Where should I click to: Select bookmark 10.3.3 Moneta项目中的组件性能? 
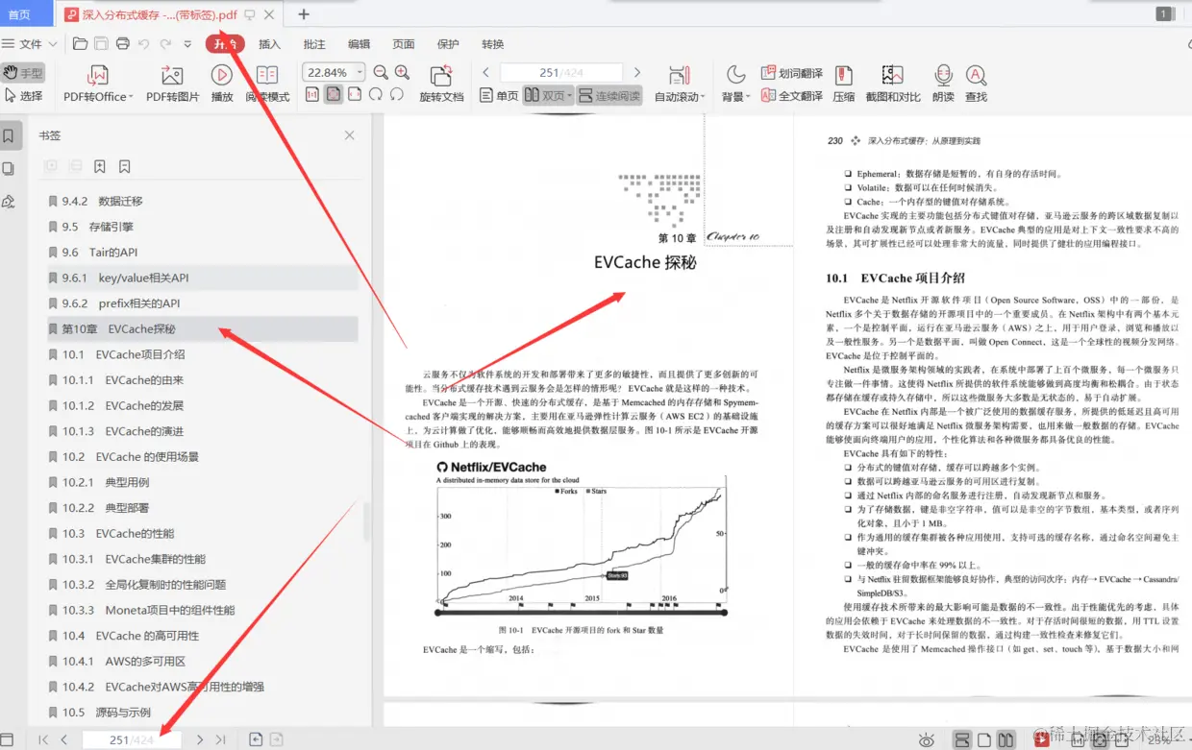pyautogui.click(x=202, y=611)
